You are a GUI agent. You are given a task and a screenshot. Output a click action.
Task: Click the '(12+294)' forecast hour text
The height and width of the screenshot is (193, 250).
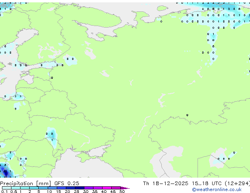[x=237, y=184]
